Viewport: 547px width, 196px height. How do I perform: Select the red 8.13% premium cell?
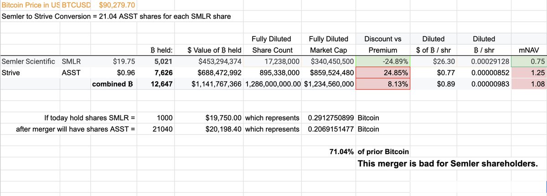383,84
